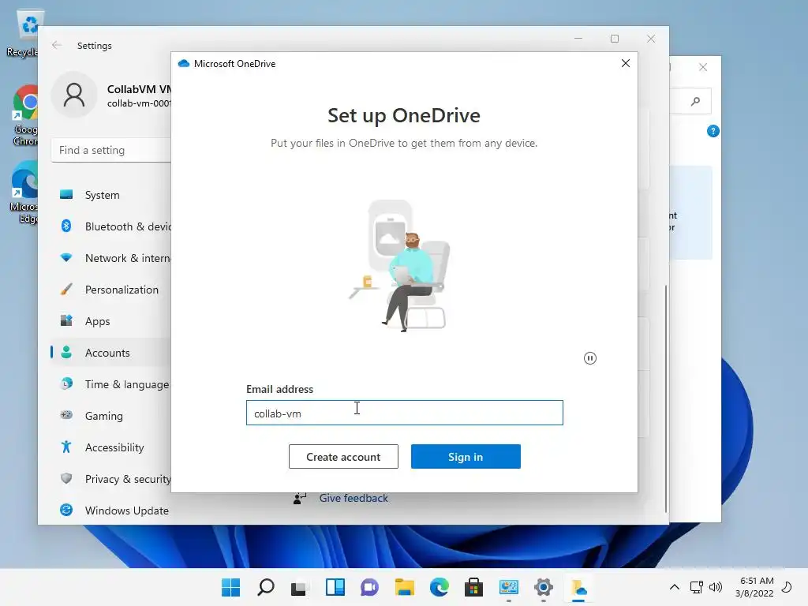This screenshot has width=808, height=606.
Task: Click the Bluetooth icon in Settings sidebar
Action: point(66,226)
